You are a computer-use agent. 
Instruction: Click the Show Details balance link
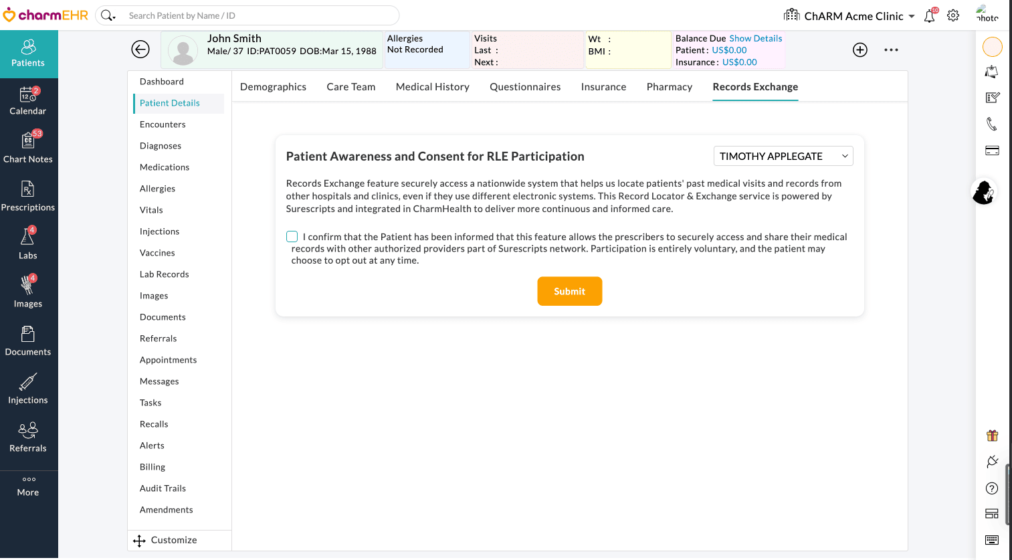click(755, 39)
